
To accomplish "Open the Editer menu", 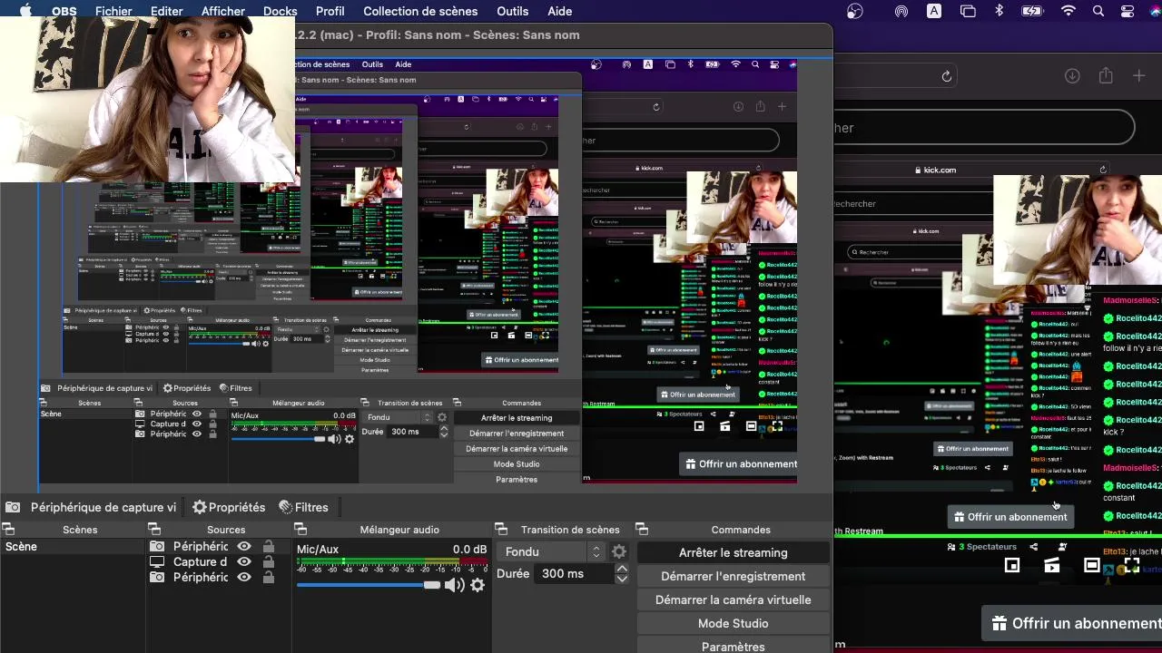I will [166, 11].
